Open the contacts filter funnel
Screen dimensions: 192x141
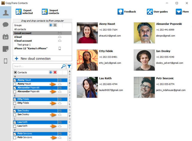69,66
